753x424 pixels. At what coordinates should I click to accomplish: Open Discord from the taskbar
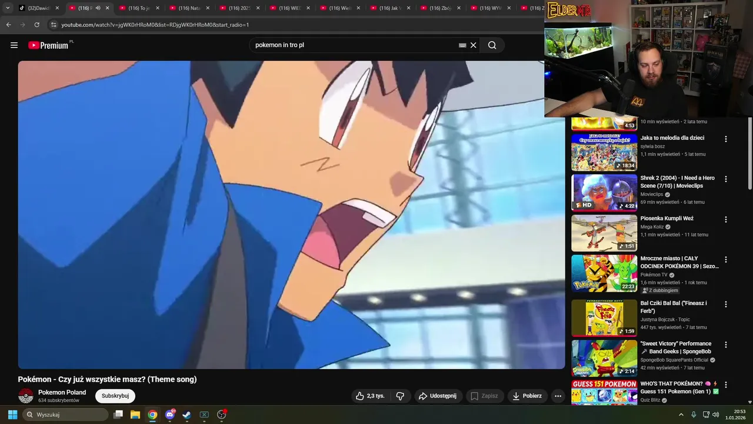170,415
